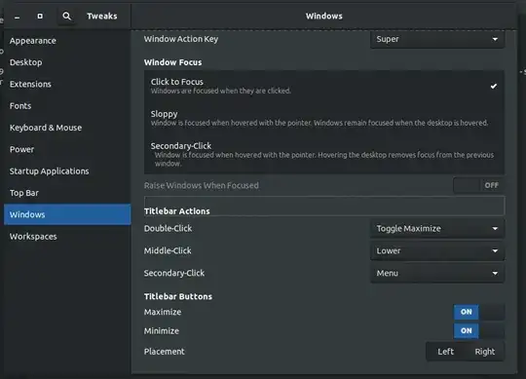Set titlebar button placement to Left
Screen dimensions: 526x379
tap(445, 352)
